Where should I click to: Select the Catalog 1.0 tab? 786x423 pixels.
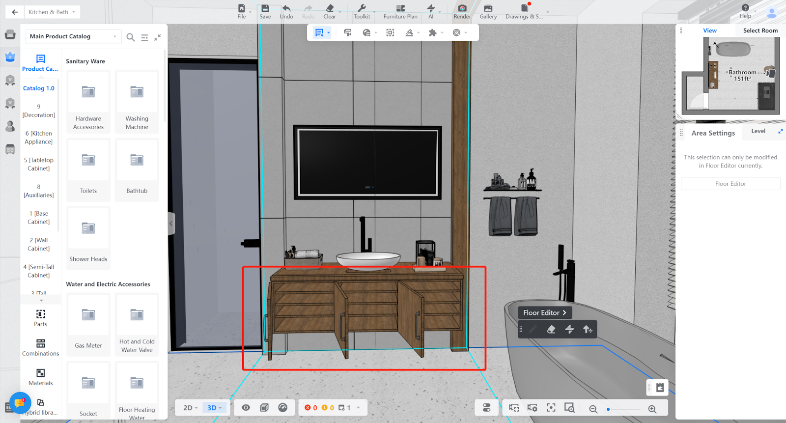click(39, 88)
